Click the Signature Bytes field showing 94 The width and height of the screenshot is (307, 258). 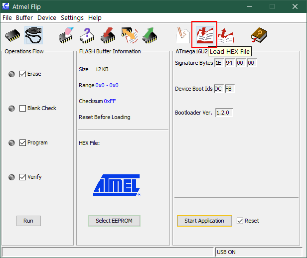coord(230,63)
